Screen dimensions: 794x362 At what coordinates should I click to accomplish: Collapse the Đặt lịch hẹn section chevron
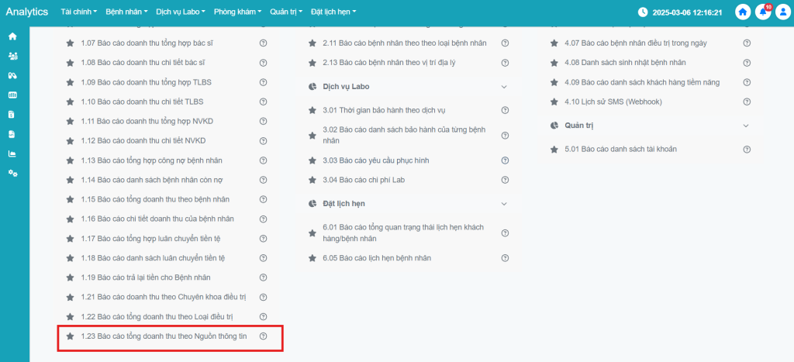(x=504, y=204)
